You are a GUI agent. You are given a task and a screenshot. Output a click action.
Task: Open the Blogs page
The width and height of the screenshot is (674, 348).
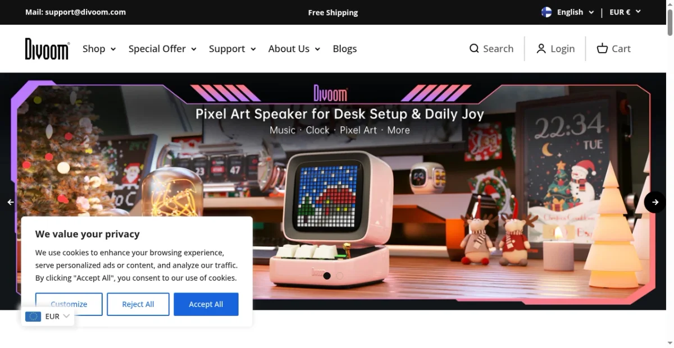[x=345, y=49]
